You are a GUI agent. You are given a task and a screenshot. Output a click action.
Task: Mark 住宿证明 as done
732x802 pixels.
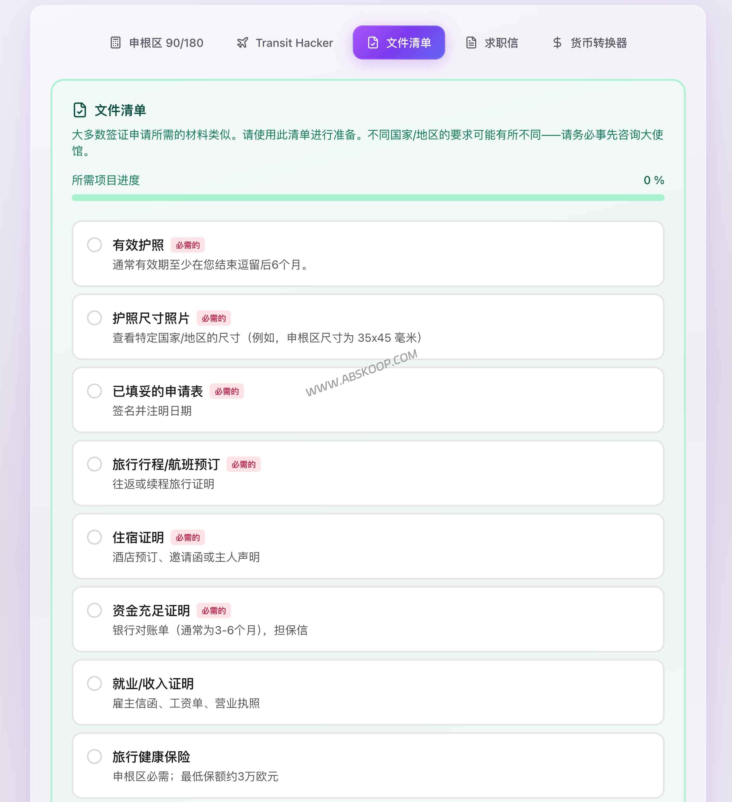click(x=95, y=537)
